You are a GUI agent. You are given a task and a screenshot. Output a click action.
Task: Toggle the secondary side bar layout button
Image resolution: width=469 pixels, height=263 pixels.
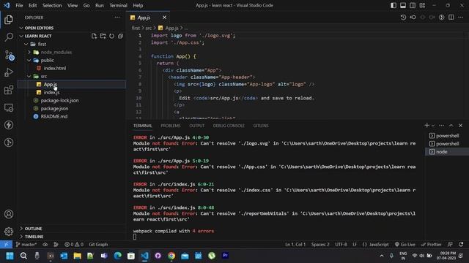[x=413, y=5]
